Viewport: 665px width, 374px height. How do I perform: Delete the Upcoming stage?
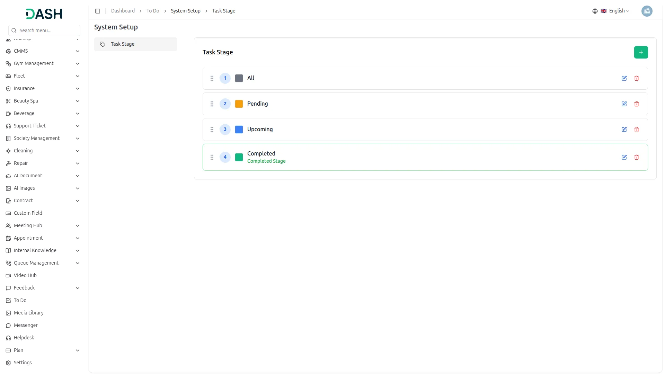pyautogui.click(x=636, y=130)
